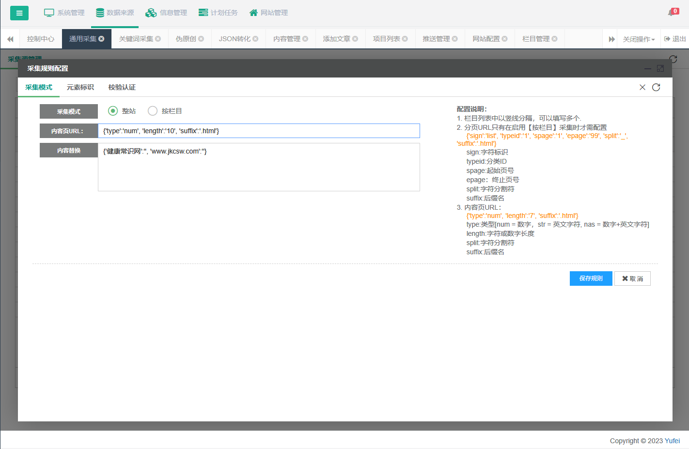Select the 校验认证 dialog tab

click(122, 87)
